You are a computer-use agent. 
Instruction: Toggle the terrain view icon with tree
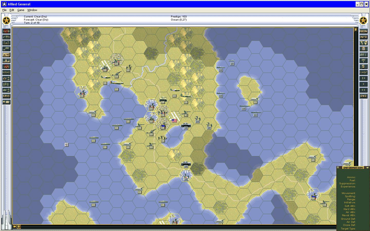coord(6,61)
